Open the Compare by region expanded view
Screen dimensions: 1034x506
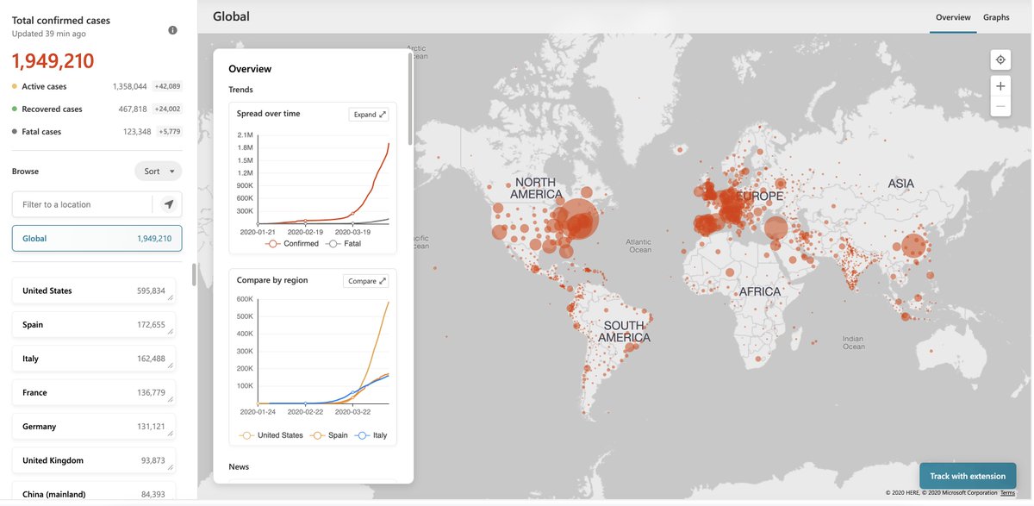(x=365, y=280)
